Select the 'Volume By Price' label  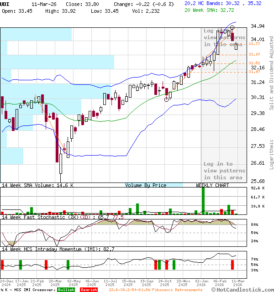coord(146,185)
